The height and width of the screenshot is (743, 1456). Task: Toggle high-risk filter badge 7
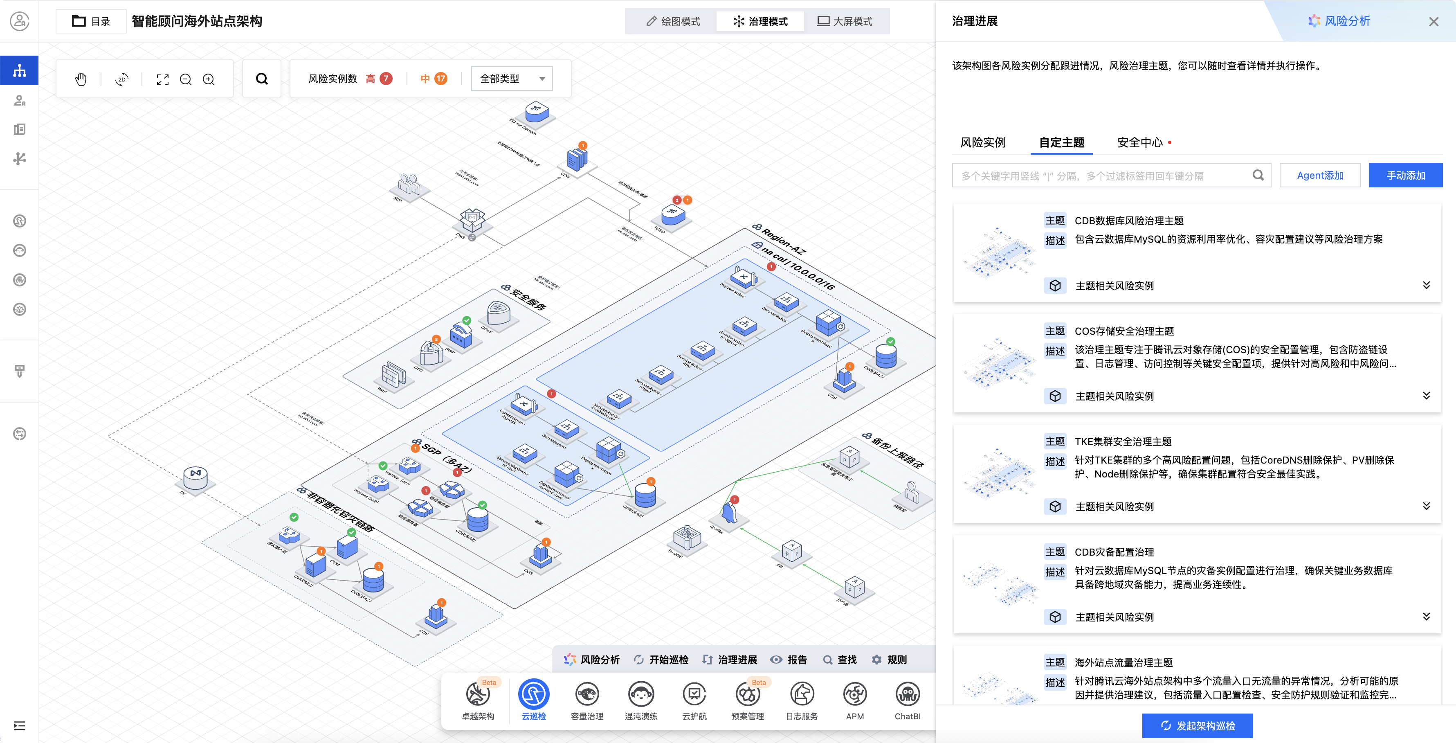click(386, 79)
